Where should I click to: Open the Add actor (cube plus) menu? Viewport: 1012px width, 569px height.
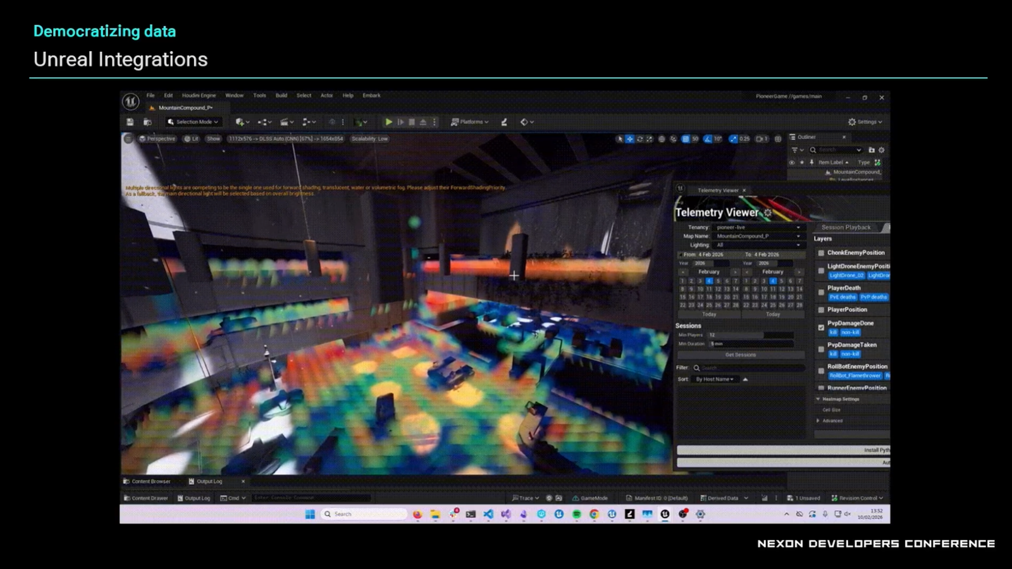click(242, 122)
